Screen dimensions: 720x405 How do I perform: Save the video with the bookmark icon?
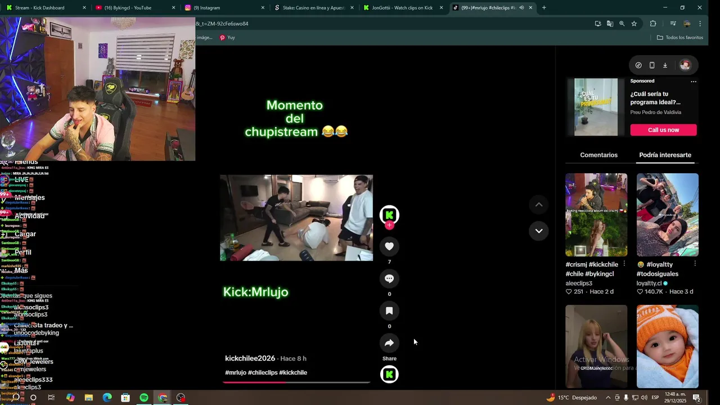click(389, 310)
